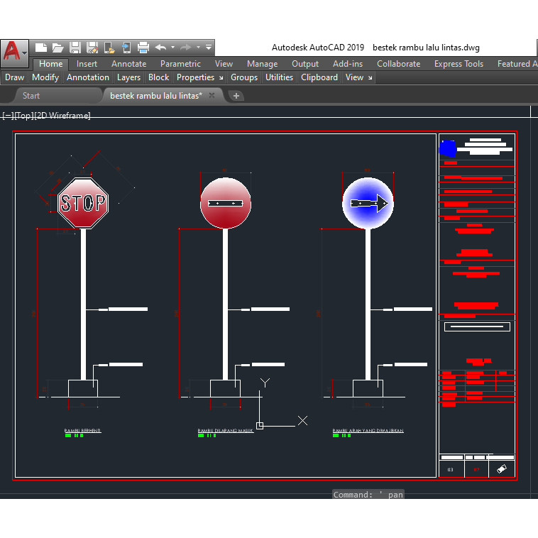The width and height of the screenshot is (538, 538).
Task: Open from Web & Mobile icon
Action: 109,48
